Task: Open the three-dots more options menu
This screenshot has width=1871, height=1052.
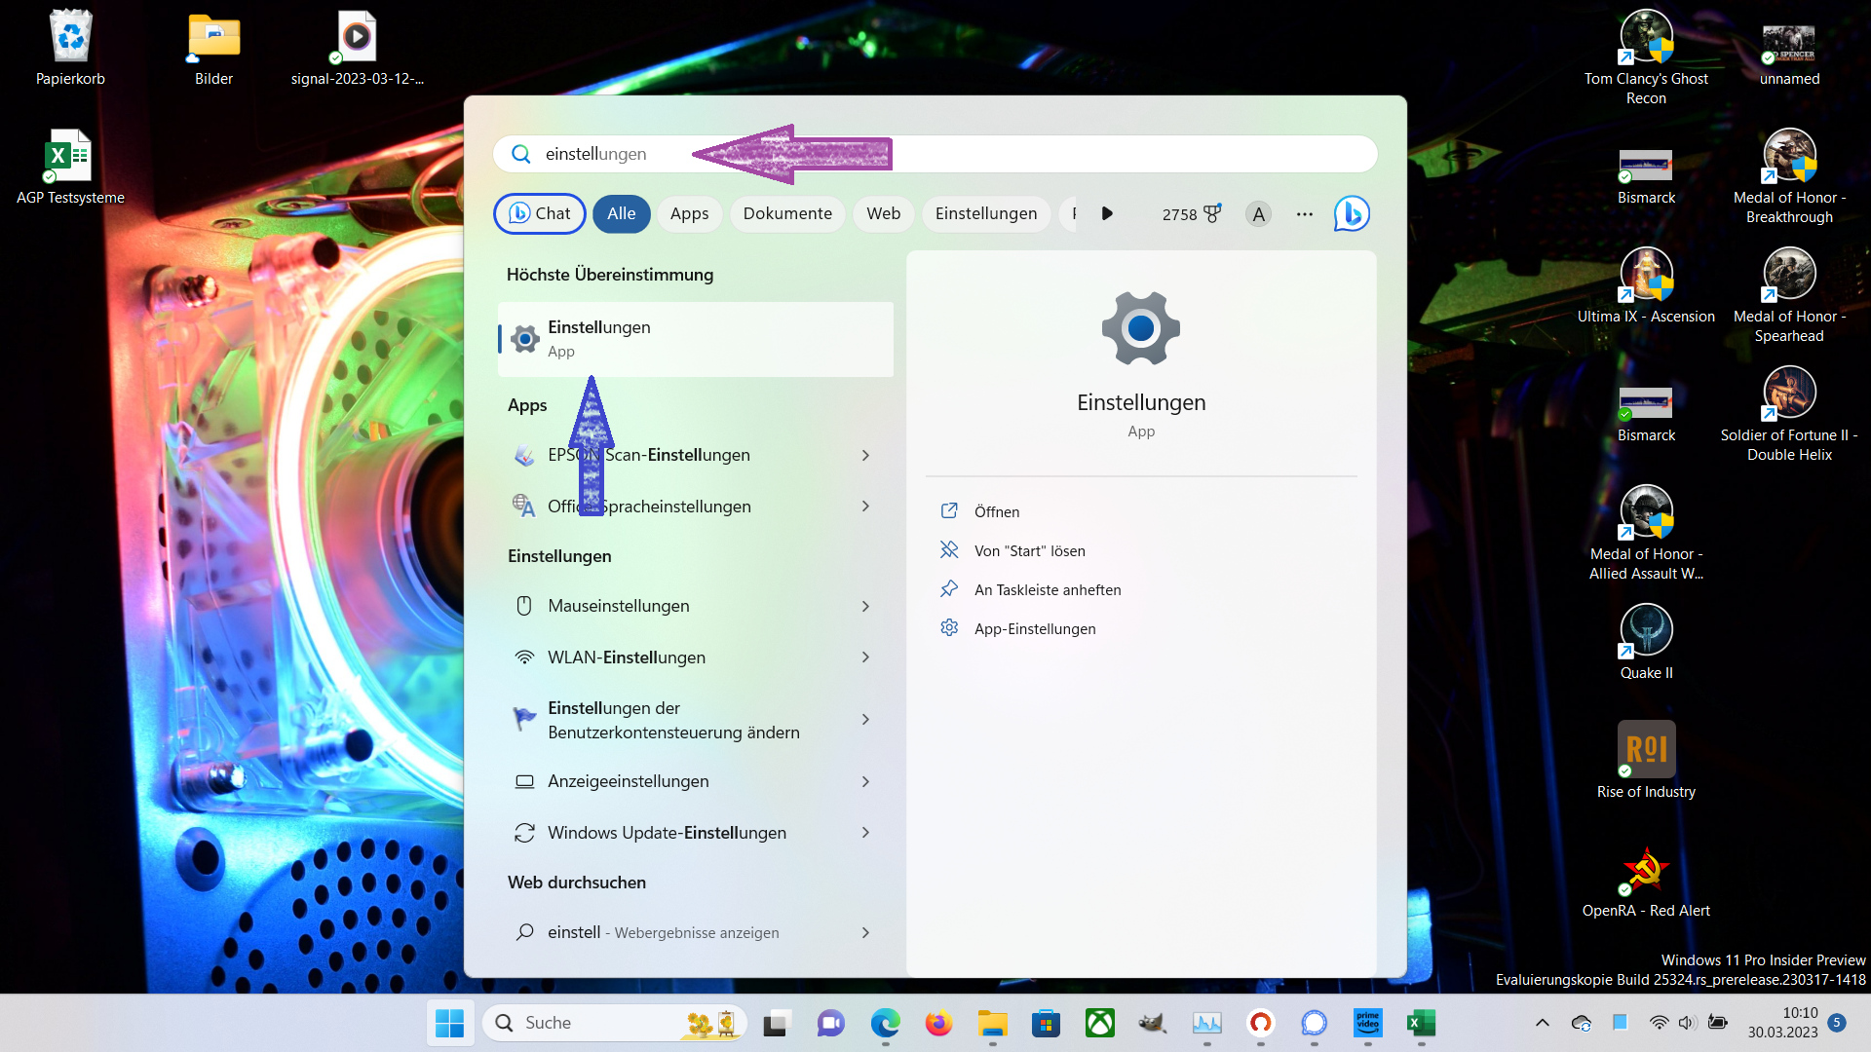Action: click(x=1304, y=214)
